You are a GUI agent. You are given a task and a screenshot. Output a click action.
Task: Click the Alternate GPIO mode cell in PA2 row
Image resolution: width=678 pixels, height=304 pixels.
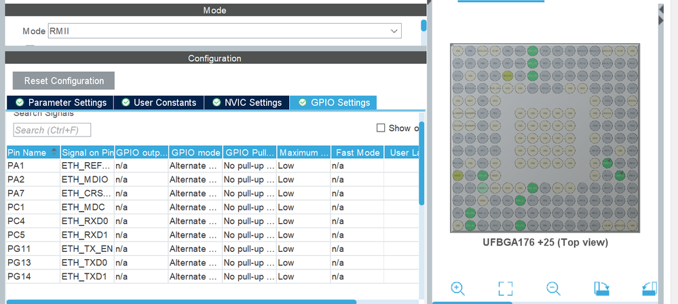point(195,179)
